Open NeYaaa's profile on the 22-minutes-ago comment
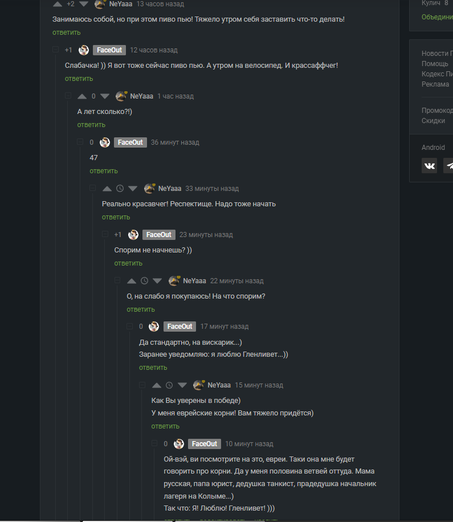453x522 pixels. pyautogui.click(x=194, y=281)
